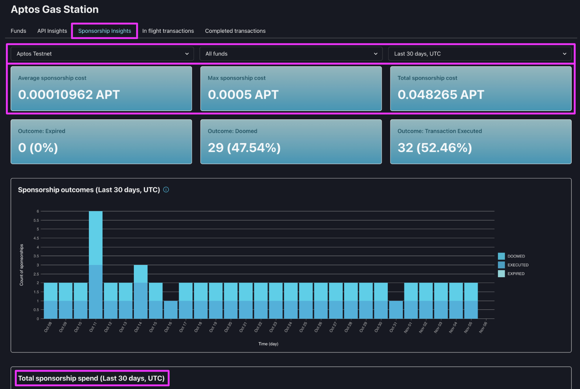
Task: Click the Oct 14 bar in chart
Action: [x=141, y=292]
